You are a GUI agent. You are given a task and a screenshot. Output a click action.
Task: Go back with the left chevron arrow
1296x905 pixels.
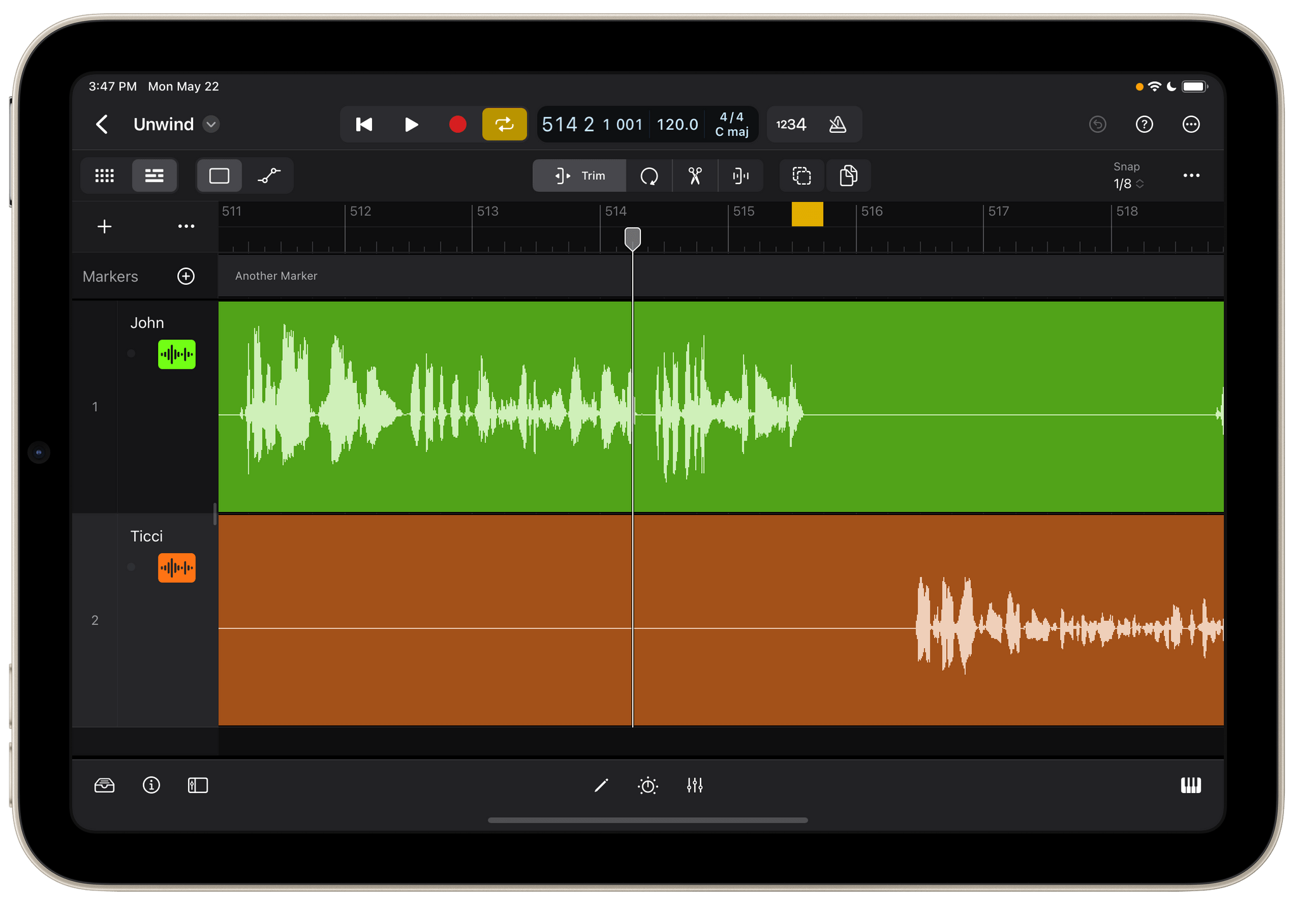pos(102,124)
